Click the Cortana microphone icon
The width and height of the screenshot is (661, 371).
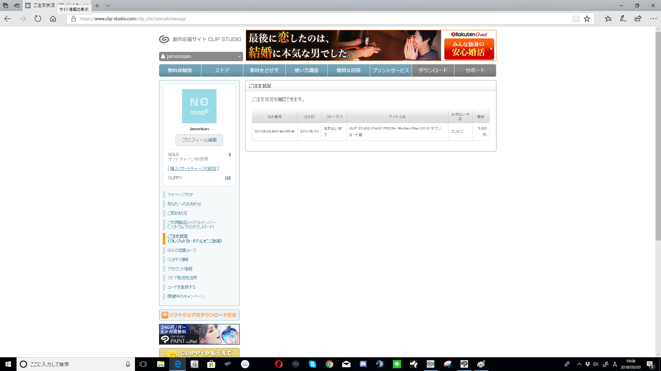coord(128,364)
